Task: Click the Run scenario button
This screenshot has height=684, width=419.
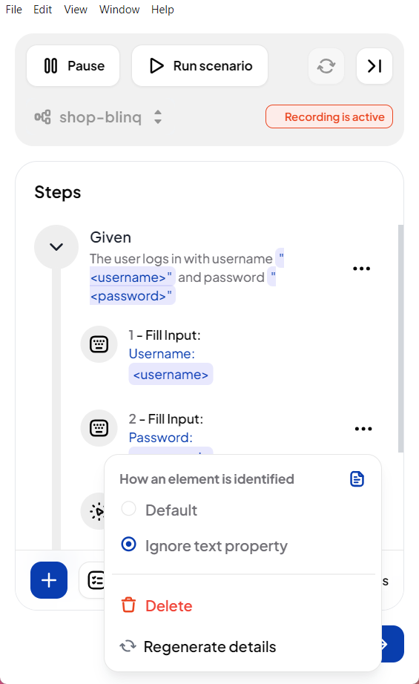Action: pos(199,66)
